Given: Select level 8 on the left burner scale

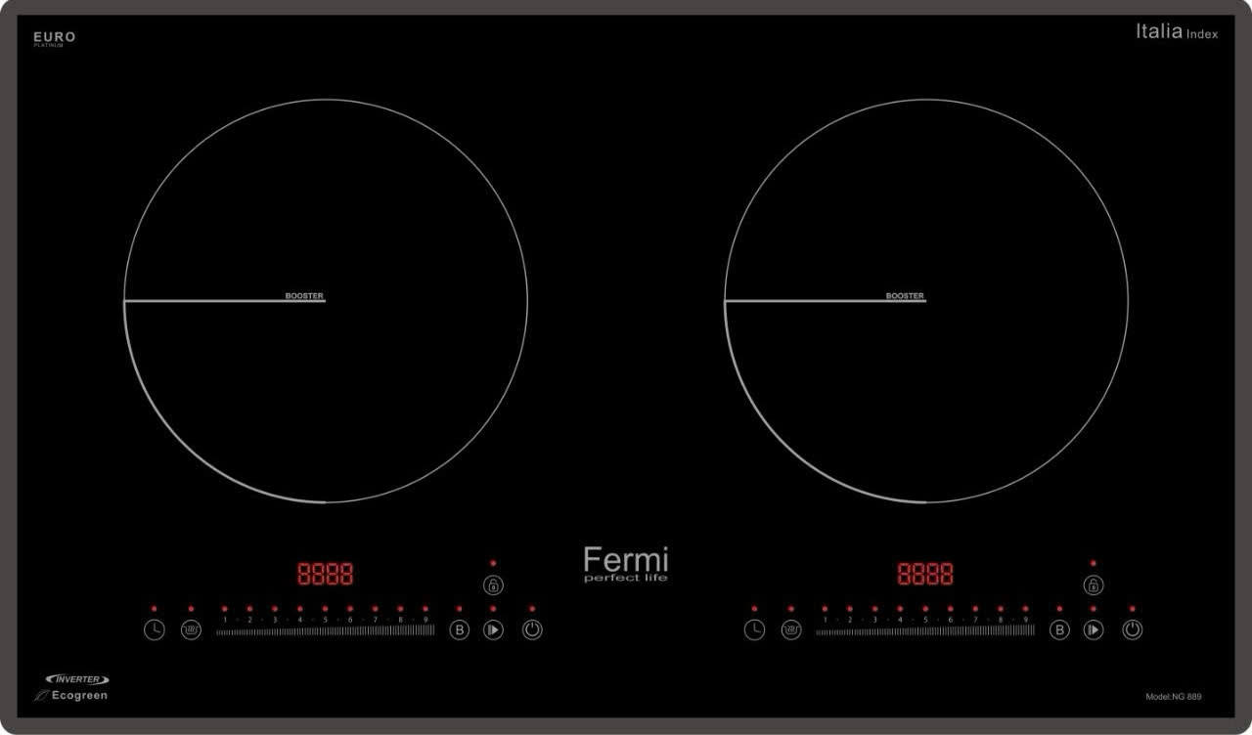Looking at the screenshot, I should tap(400, 620).
